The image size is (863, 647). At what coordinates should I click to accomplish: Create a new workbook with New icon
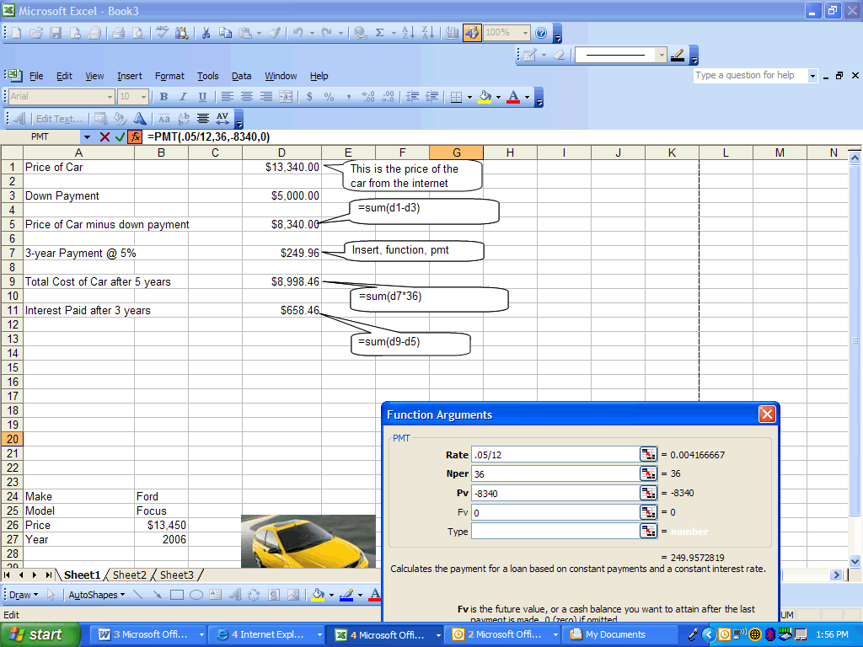pyautogui.click(x=17, y=33)
